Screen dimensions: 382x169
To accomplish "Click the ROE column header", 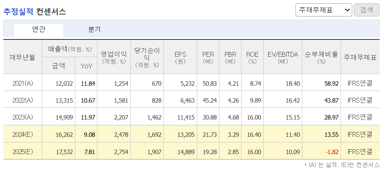I will tap(252, 57).
